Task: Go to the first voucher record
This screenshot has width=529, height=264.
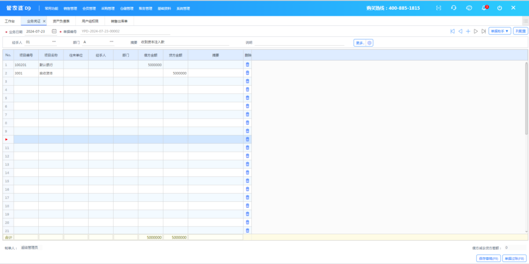Action: [453, 31]
